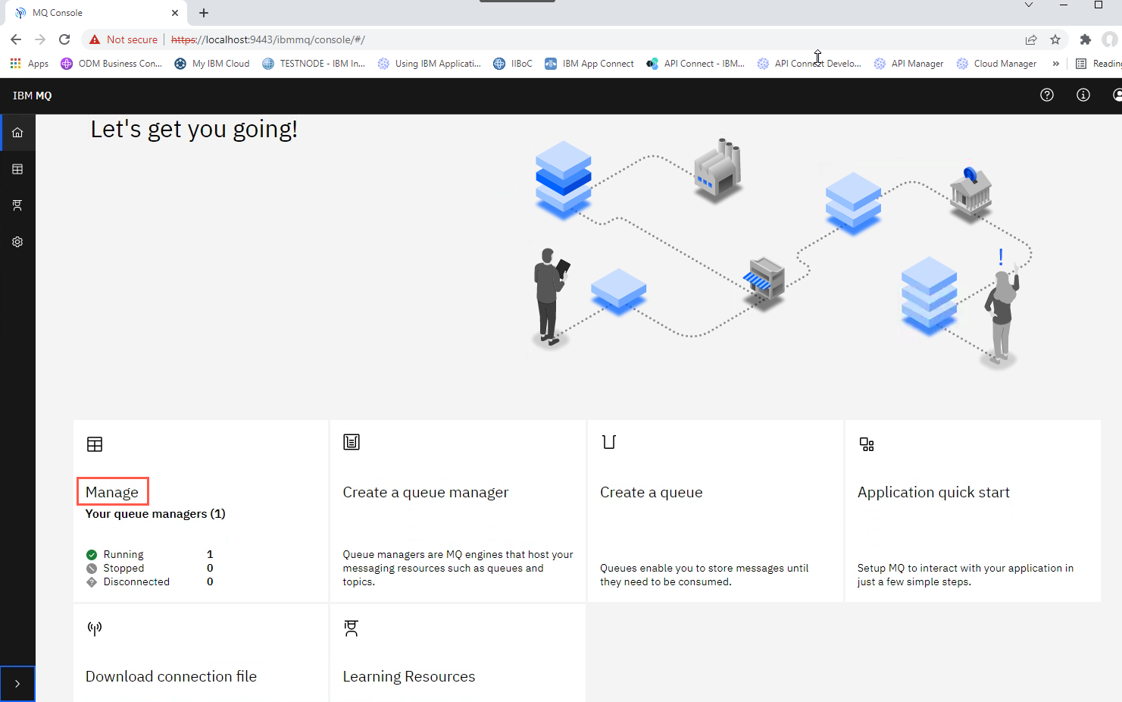Screen dimensions: 1122x702
Task: Expand the MQ side navigation chevron
Action: [17, 684]
